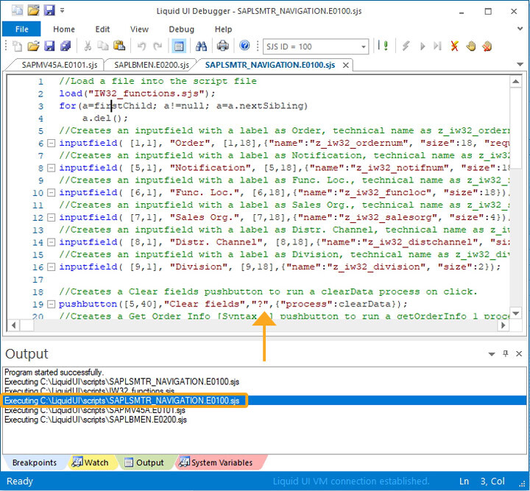Click the Step play-to-bar icon
The image size is (530, 491).
tap(437, 46)
